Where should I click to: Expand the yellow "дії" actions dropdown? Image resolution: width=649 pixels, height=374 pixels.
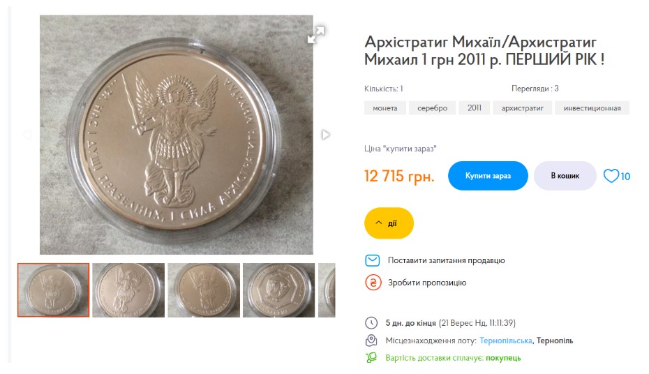pos(389,223)
